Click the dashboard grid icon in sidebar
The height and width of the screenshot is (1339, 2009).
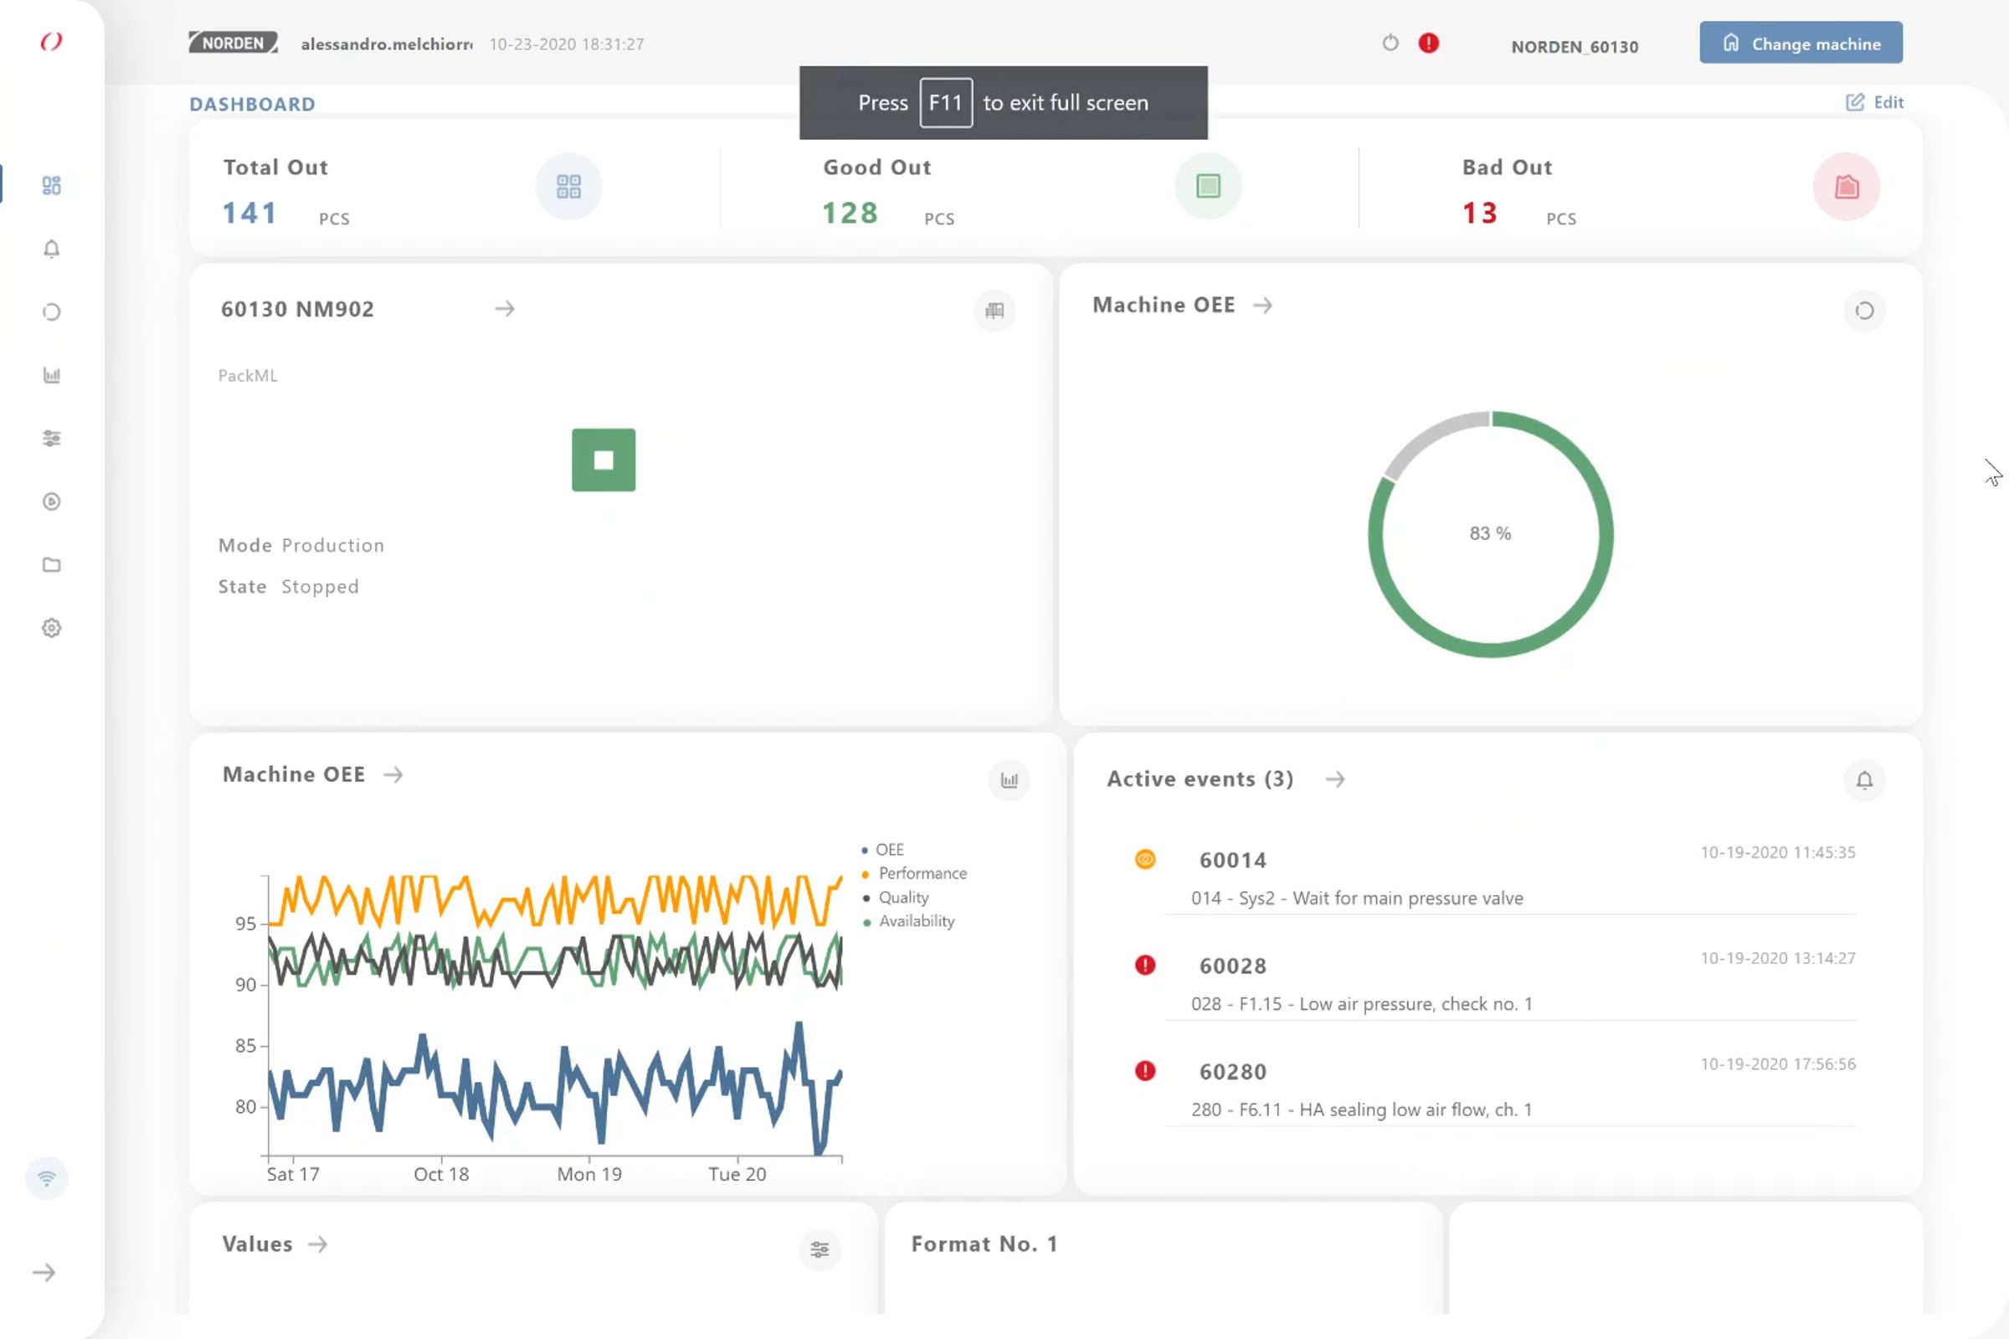point(51,185)
